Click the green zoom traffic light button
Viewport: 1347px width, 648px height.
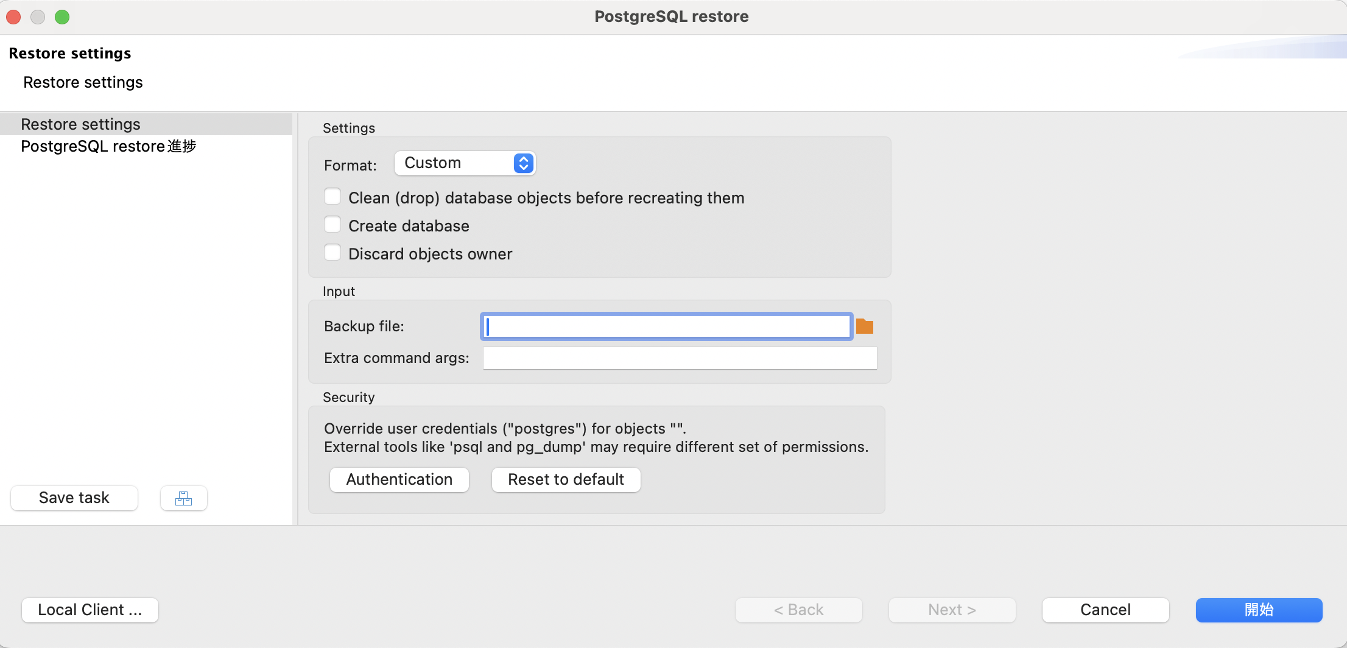point(62,17)
